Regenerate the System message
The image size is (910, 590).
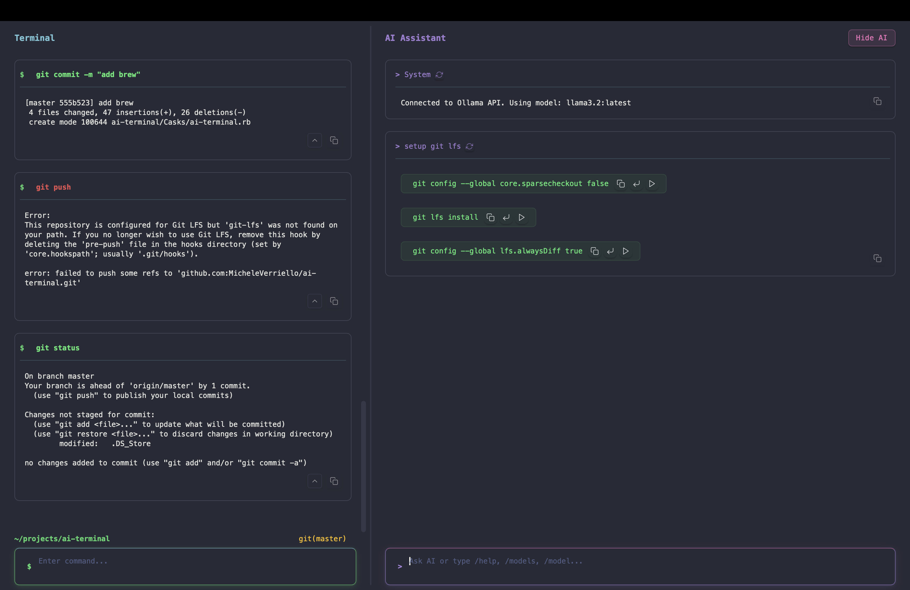[x=439, y=75]
